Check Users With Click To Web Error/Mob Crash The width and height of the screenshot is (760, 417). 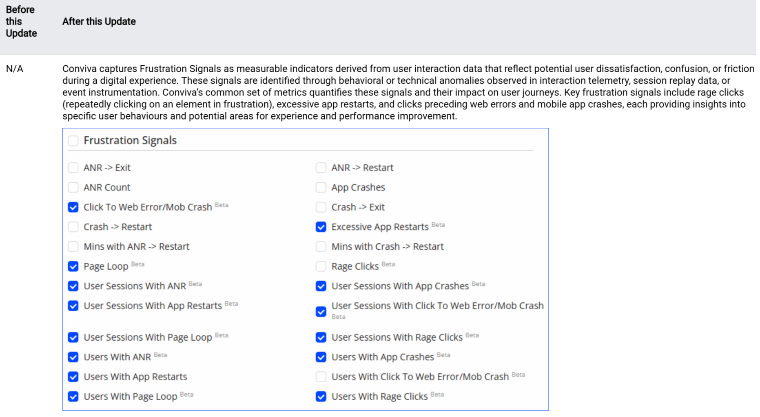tap(321, 377)
